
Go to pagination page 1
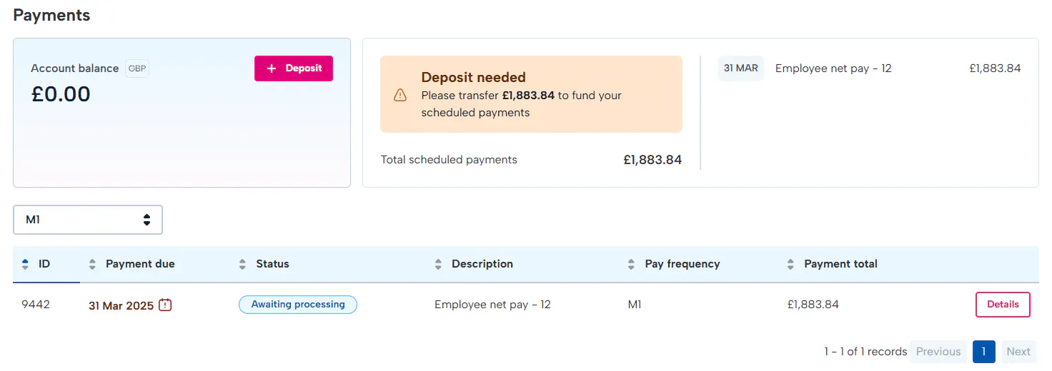click(x=983, y=352)
